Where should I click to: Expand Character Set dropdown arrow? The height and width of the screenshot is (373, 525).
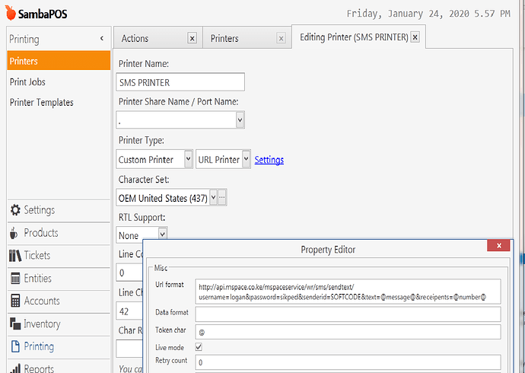point(213,197)
